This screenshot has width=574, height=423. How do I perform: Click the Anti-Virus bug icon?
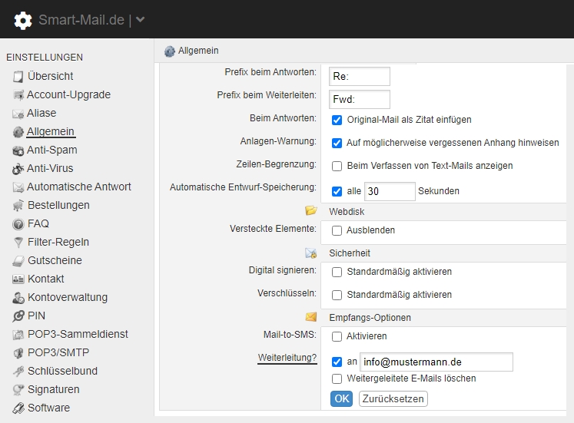coord(18,169)
